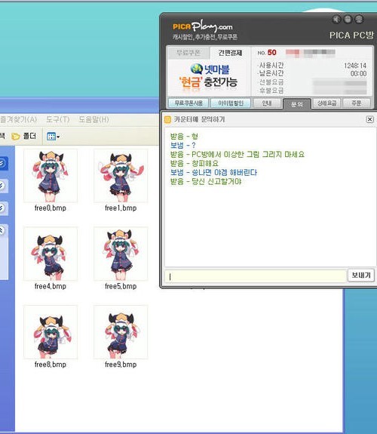This screenshot has height=434, width=377.
Task: Click chat line '쑹나면 아갬 해버린다'
Action: coord(225,172)
